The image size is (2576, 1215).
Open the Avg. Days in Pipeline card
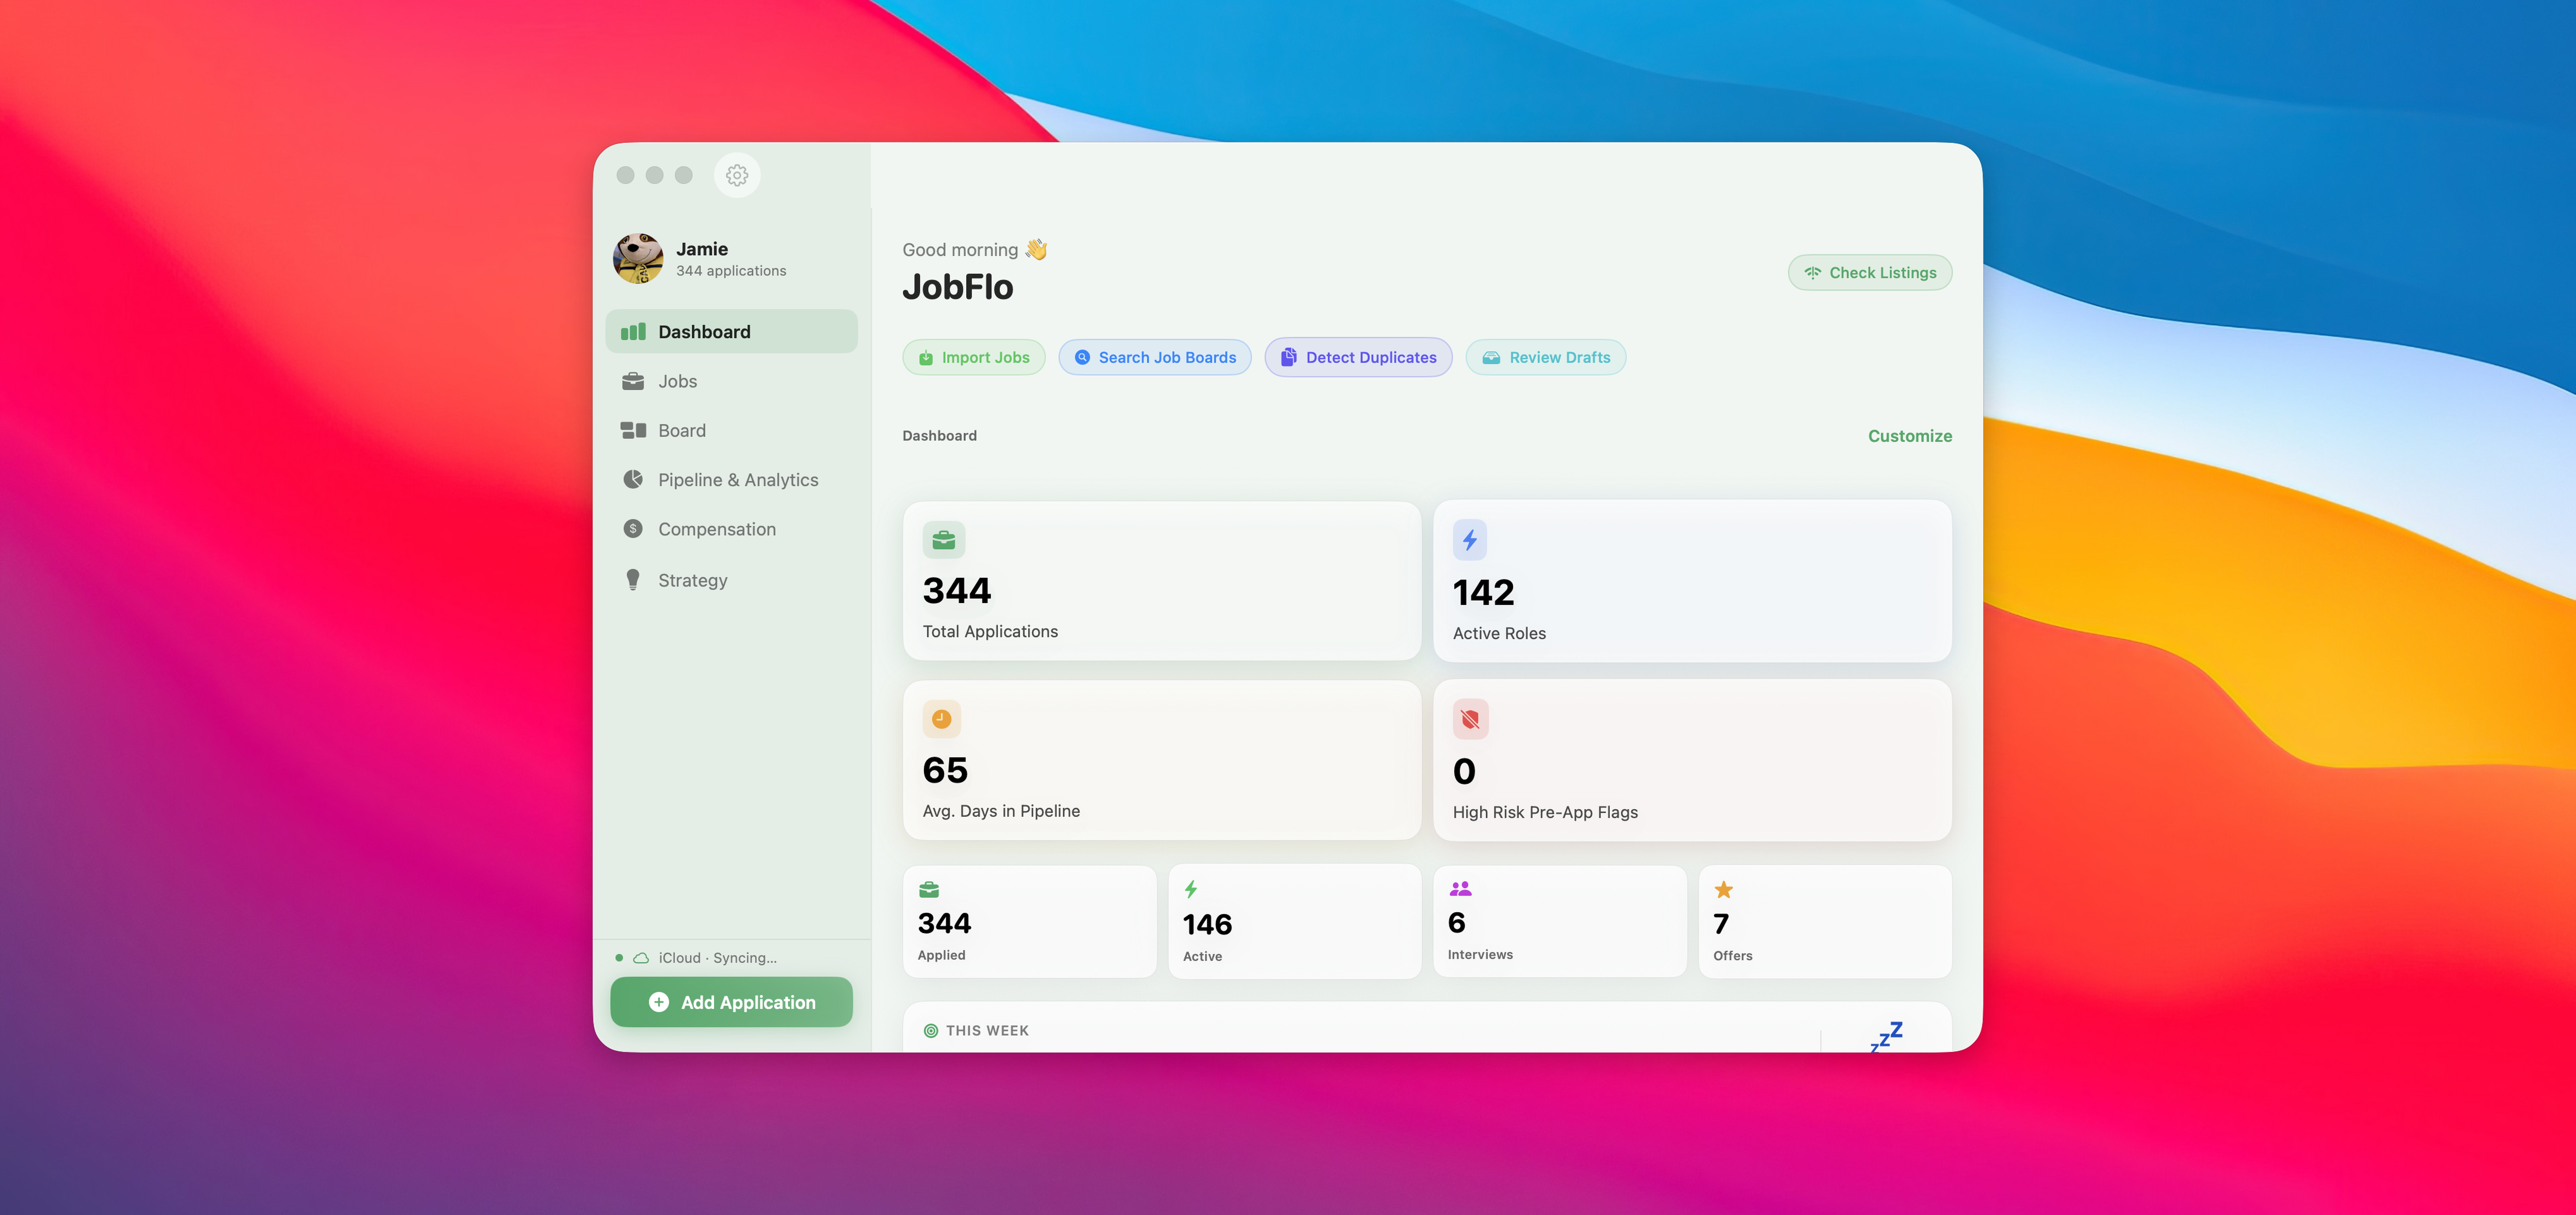tap(1162, 760)
